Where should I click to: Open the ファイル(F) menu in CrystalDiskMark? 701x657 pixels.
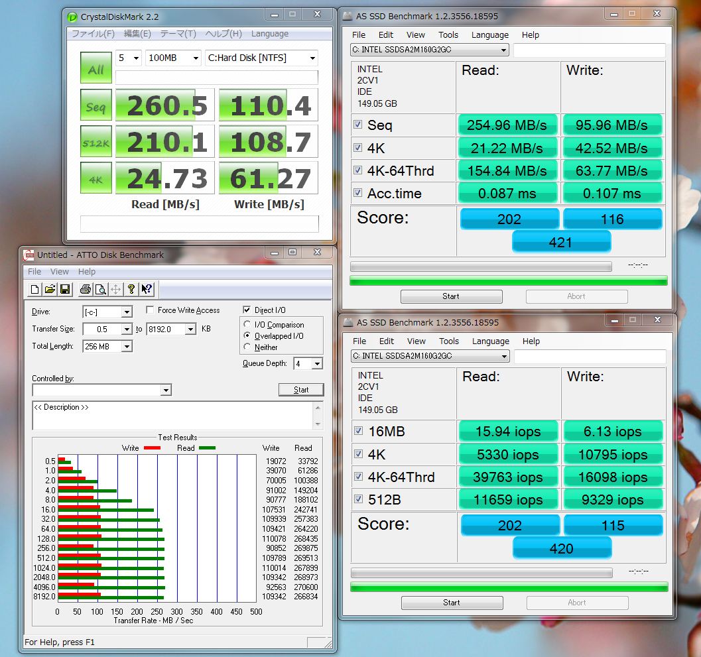pos(94,34)
